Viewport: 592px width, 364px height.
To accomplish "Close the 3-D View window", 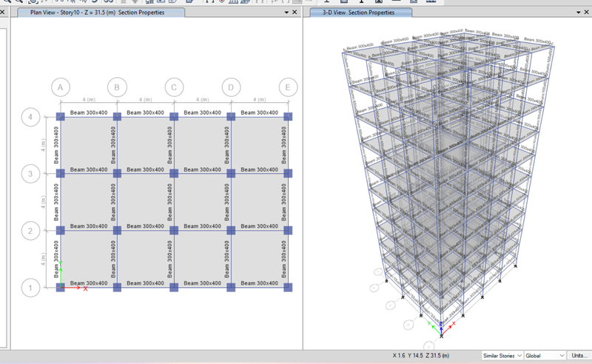I will (x=587, y=12).
